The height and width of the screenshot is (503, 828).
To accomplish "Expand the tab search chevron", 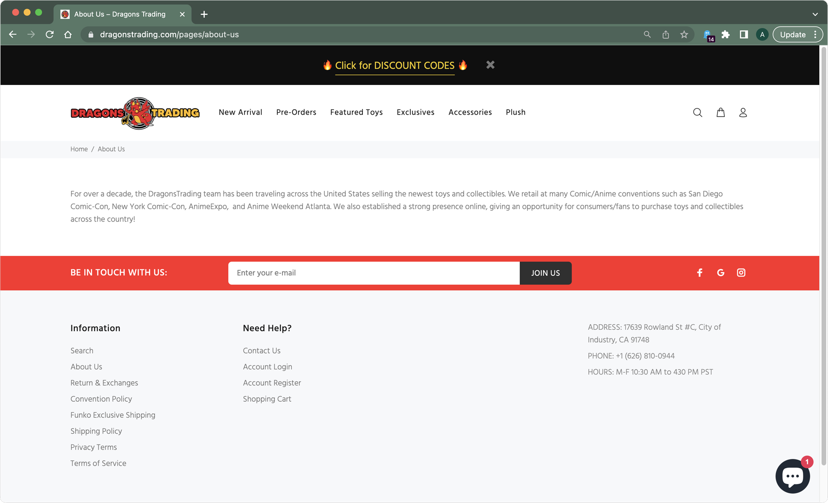I will pos(815,14).
